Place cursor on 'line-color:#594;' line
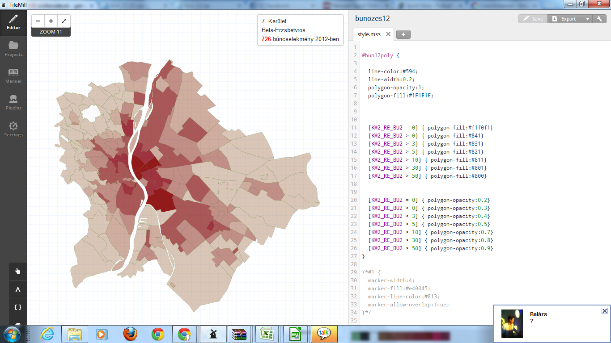611x343 pixels. point(393,71)
